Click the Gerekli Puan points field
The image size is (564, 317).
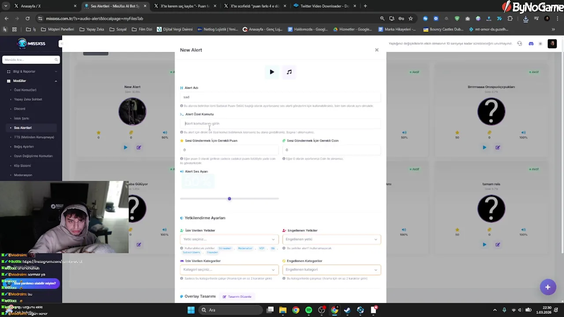(x=229, y=150)
